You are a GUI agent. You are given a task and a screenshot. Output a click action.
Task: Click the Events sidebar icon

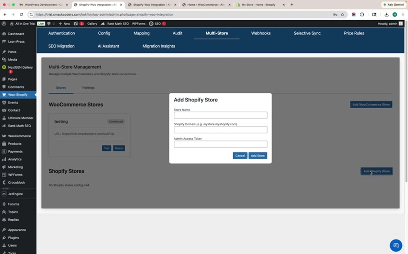tap(4, 102)
